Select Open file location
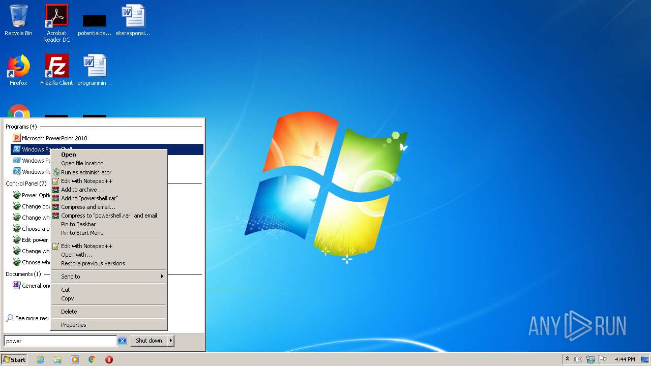Viewport: 651px width, 366px height. point(109,163)
